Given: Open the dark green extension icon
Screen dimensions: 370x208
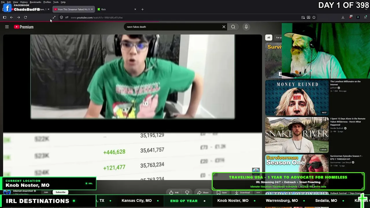Looking at the screenshot, I should tap(358, 17).
